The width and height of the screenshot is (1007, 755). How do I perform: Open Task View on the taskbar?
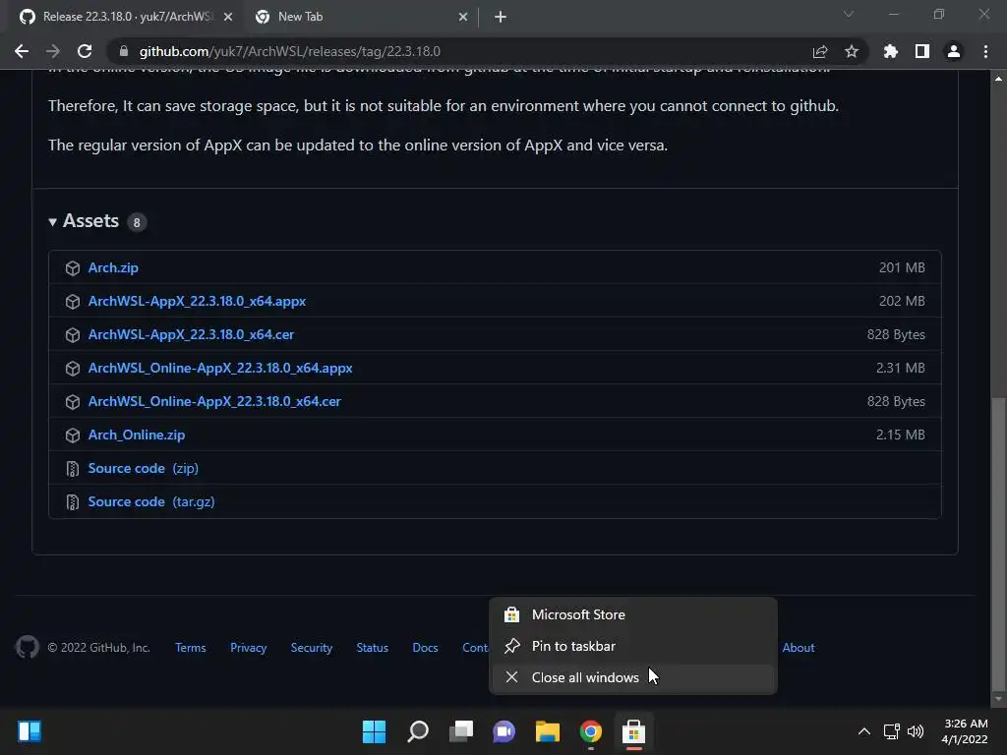coord(461,731)
